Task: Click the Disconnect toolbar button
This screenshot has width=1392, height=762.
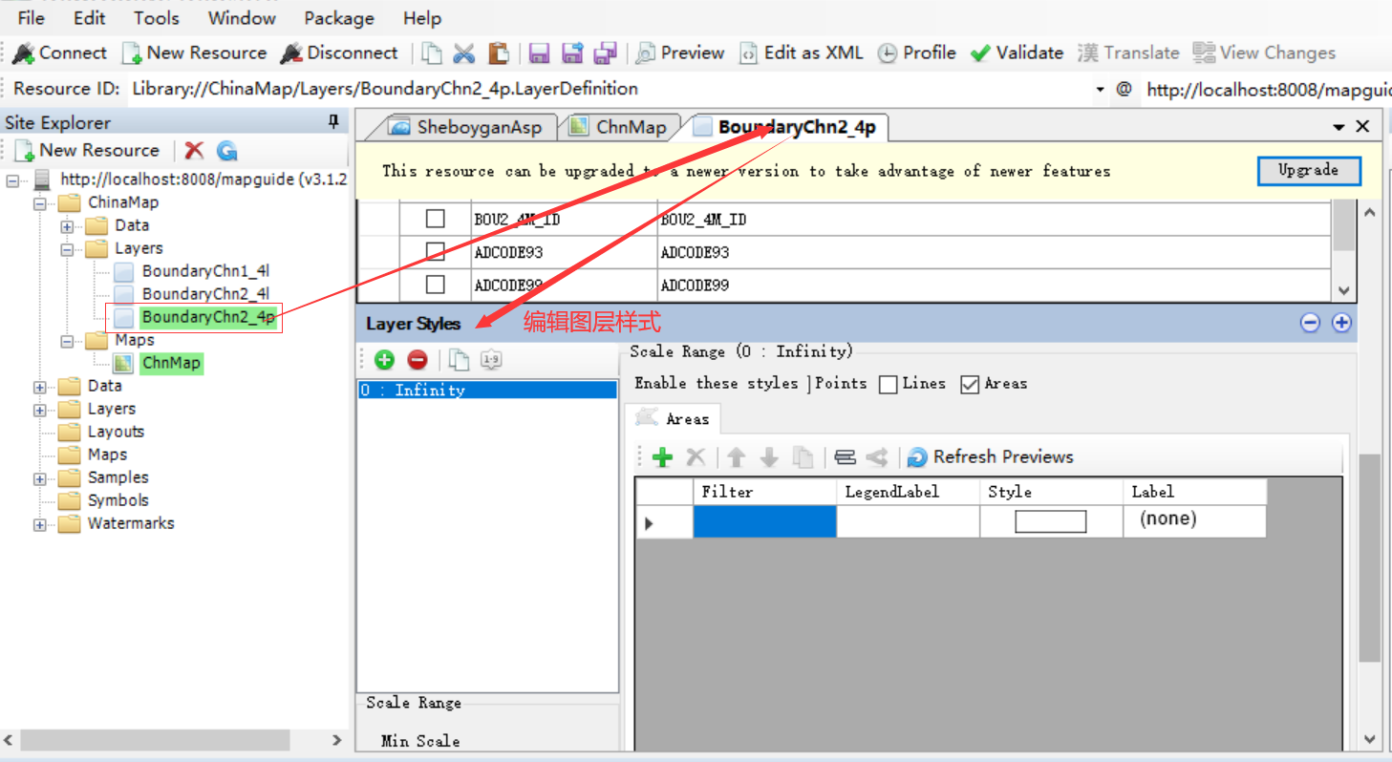Action: click(x=339, y=53)
